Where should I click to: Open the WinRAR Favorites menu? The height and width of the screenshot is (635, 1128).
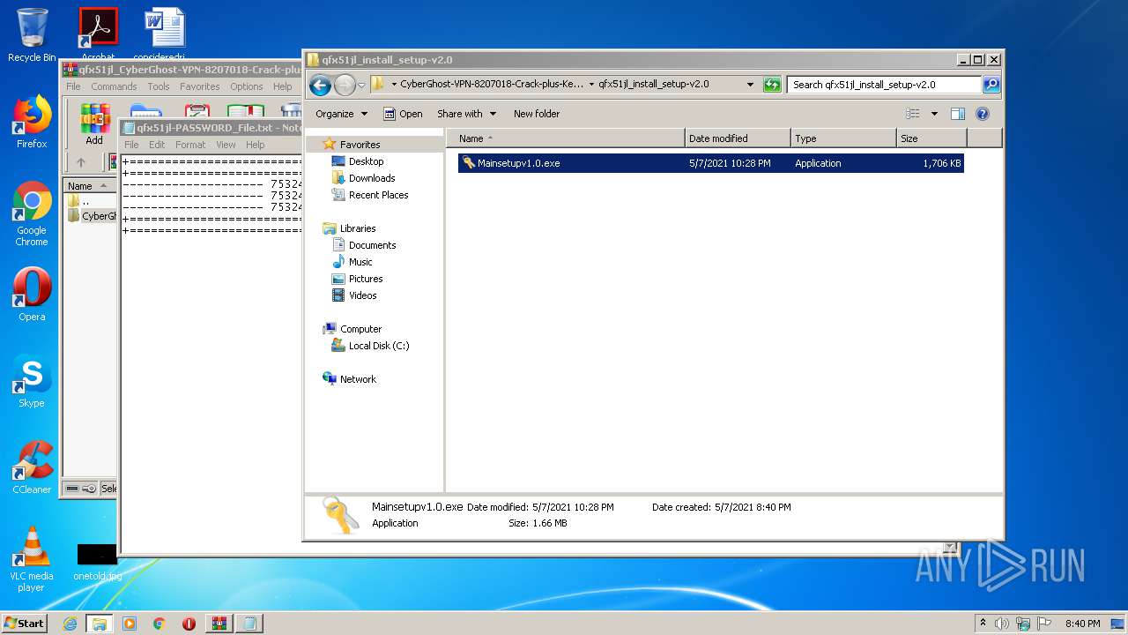(x=200, y=86)
